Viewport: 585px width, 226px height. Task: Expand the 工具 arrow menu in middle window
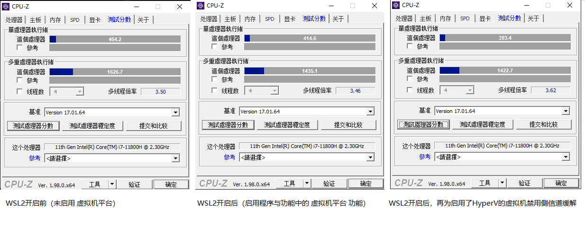tap(307, 183)
